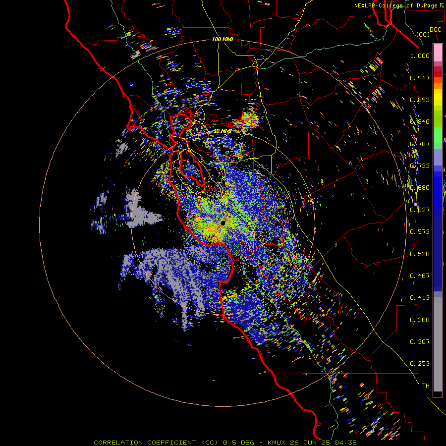446x446 pixels.
Task: Click the DCC label near the color scale
Action: click(x=435, y=30)
